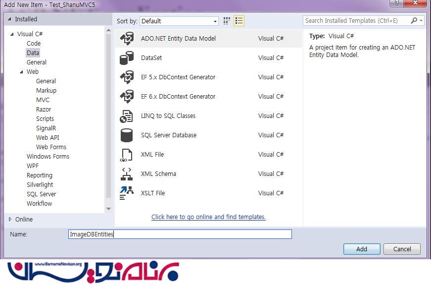Select the LINQ to SQL Classes icon
431x284 pixels.
pyautogui.click(x=127, y=116)
